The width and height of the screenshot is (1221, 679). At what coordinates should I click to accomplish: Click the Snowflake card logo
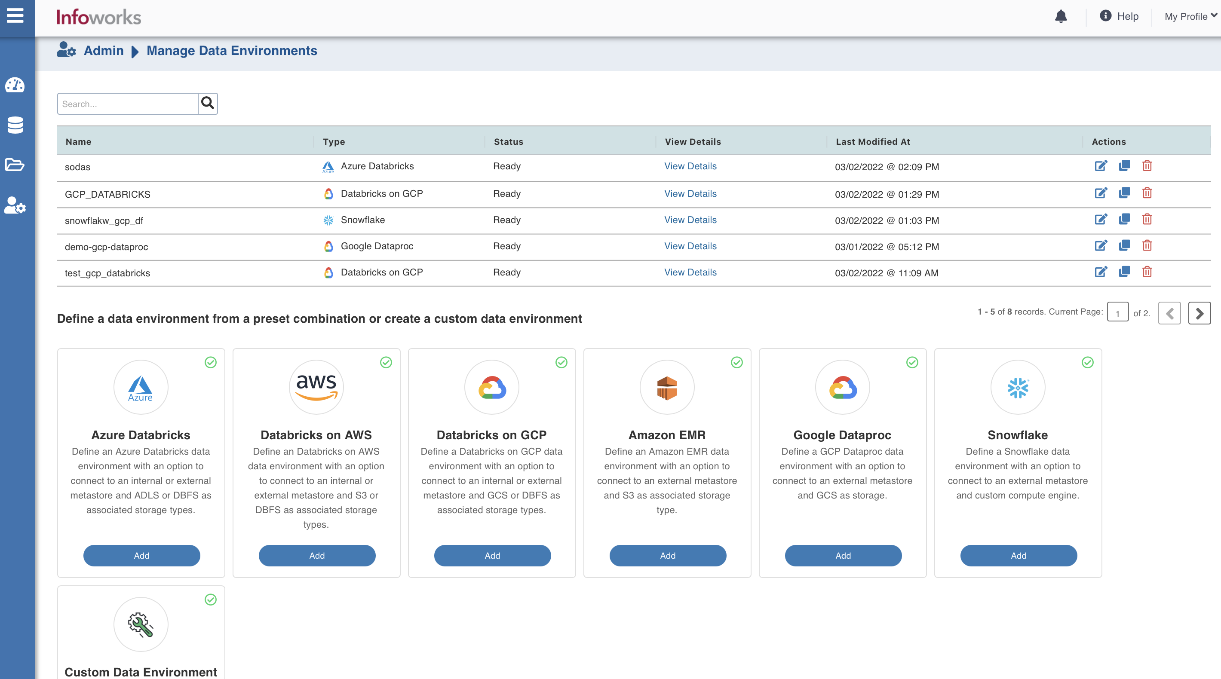1018,388
